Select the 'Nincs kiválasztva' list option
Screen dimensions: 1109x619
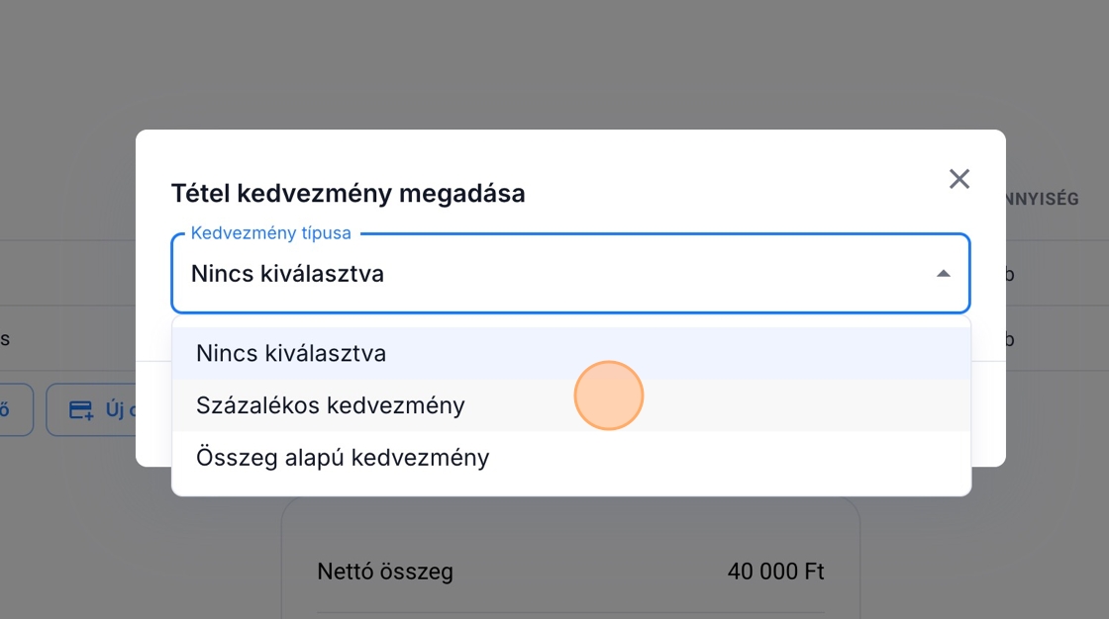click(291, 353)
